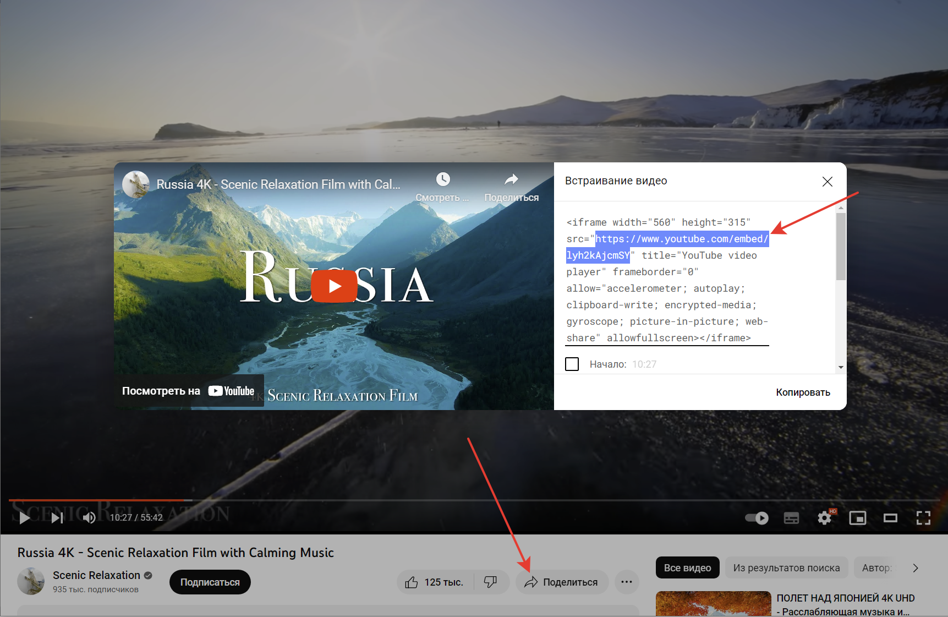Click the embed dialog scrollbar thumb

point(841,246)
